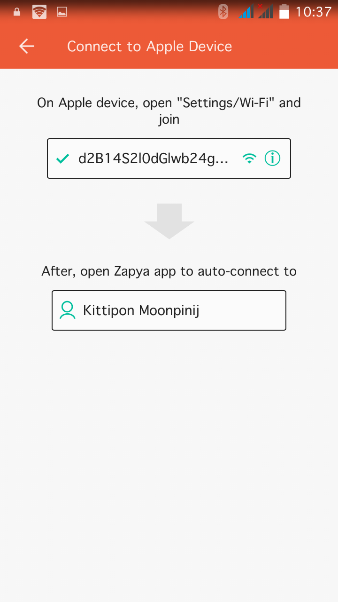
Task: Tap the second signal icon with red X
Action: point(265,11)
